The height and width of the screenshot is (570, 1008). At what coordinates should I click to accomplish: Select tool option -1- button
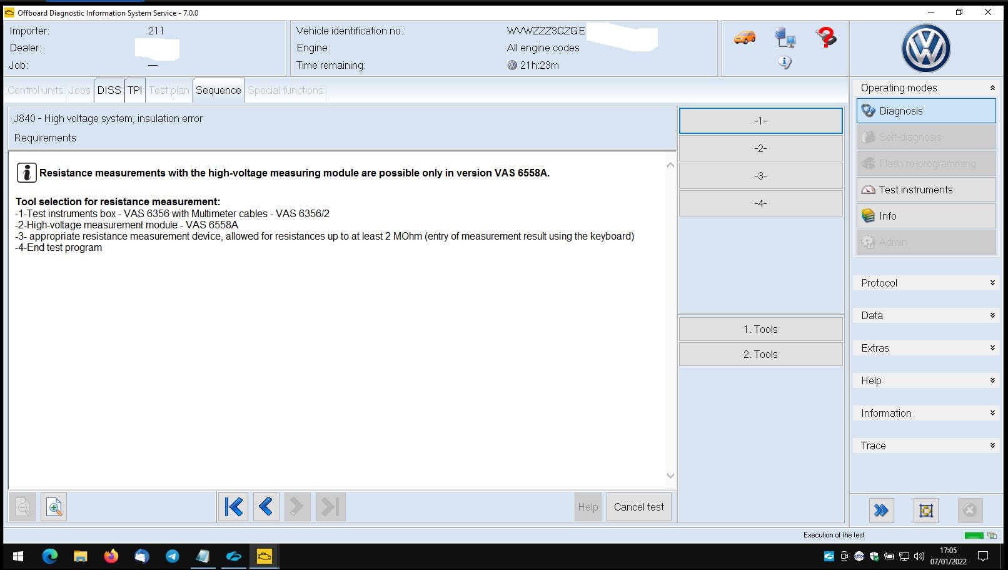(760, 121)
